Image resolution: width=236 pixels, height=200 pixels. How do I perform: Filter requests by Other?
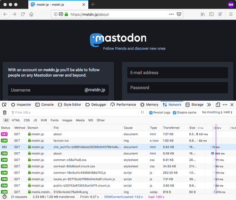click(101, 120)
